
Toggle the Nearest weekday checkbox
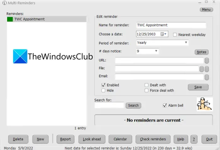[x=175, y=35]
